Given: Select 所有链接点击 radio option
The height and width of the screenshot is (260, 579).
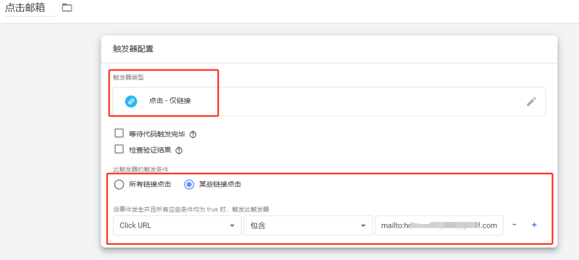Looking at the screenshot, I should (x=119, y=184).
